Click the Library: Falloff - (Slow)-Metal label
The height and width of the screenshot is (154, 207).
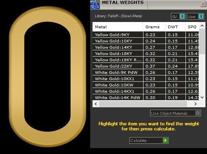pos(118,16)
